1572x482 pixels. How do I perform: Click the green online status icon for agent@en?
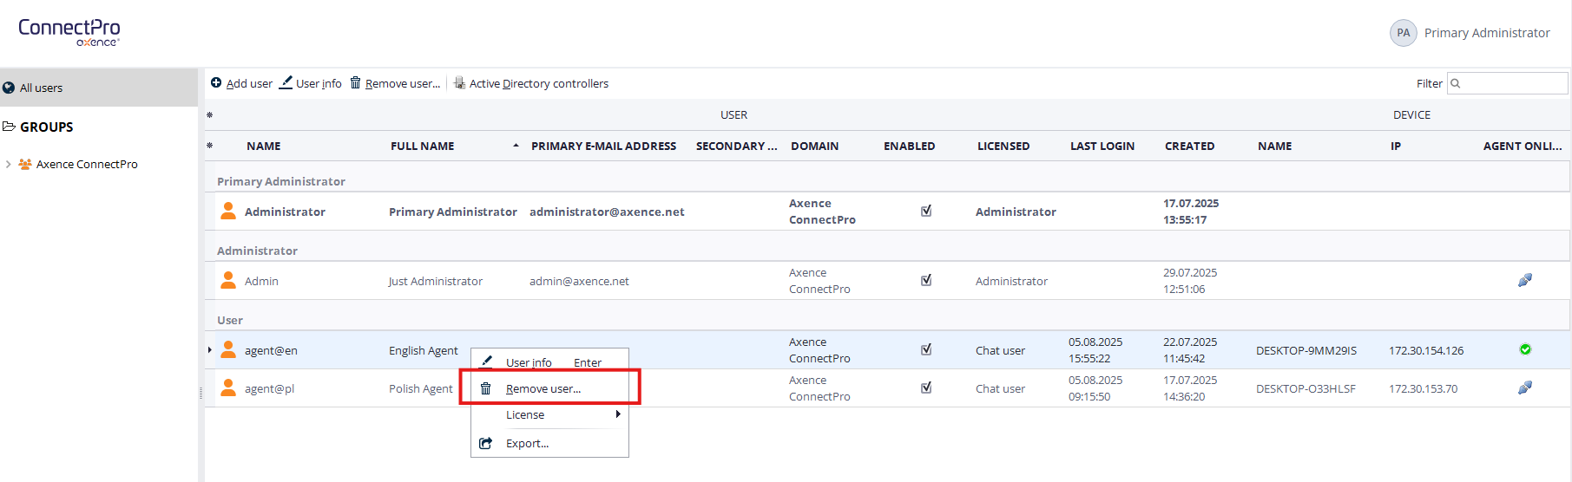[1525, 349]
